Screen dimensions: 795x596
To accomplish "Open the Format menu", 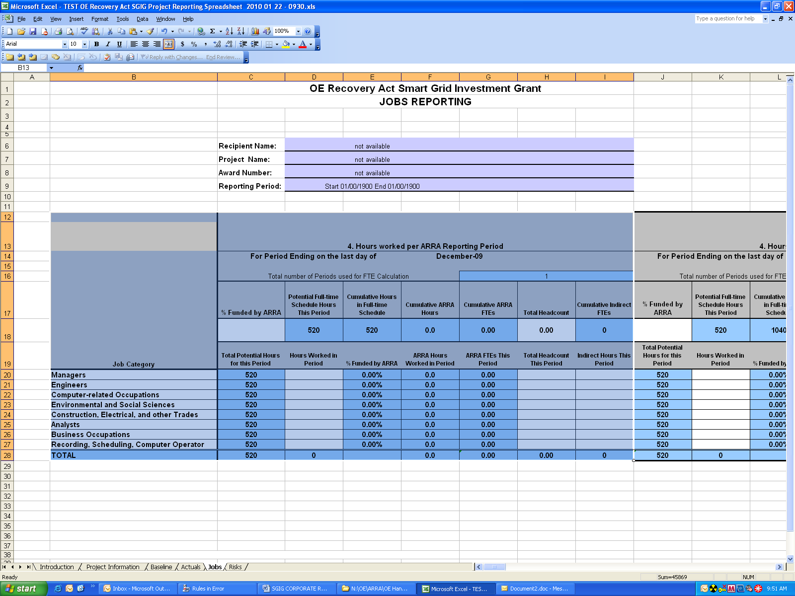I will [x=99, y=19].
